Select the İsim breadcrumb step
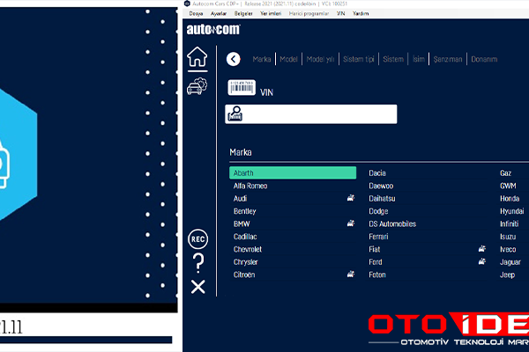The width and height of the screenshot is (529, 352). click(419, 59)
